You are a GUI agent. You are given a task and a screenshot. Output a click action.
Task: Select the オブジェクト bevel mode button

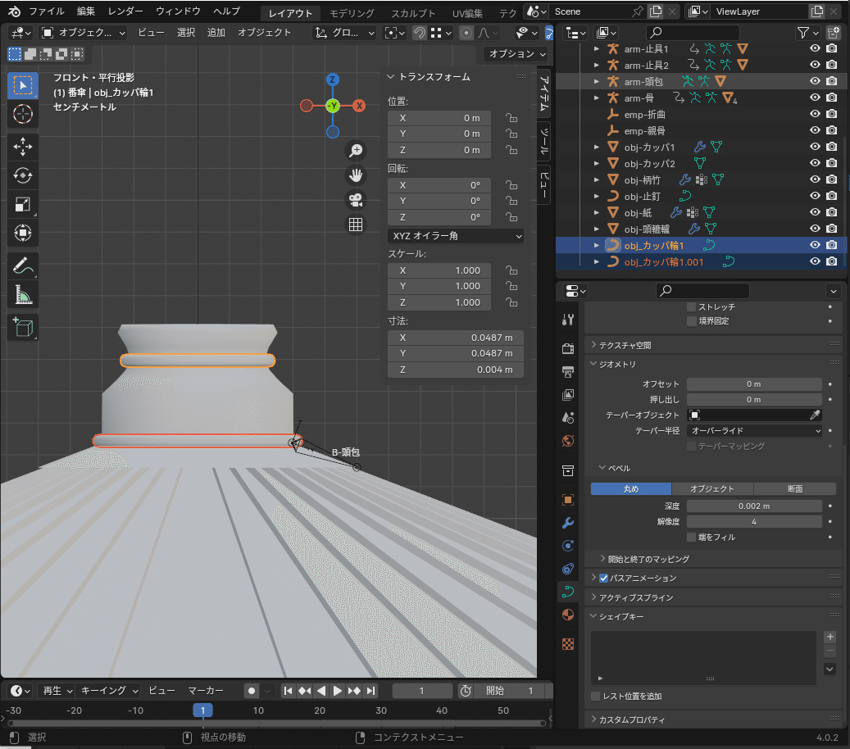click(712, 489)
